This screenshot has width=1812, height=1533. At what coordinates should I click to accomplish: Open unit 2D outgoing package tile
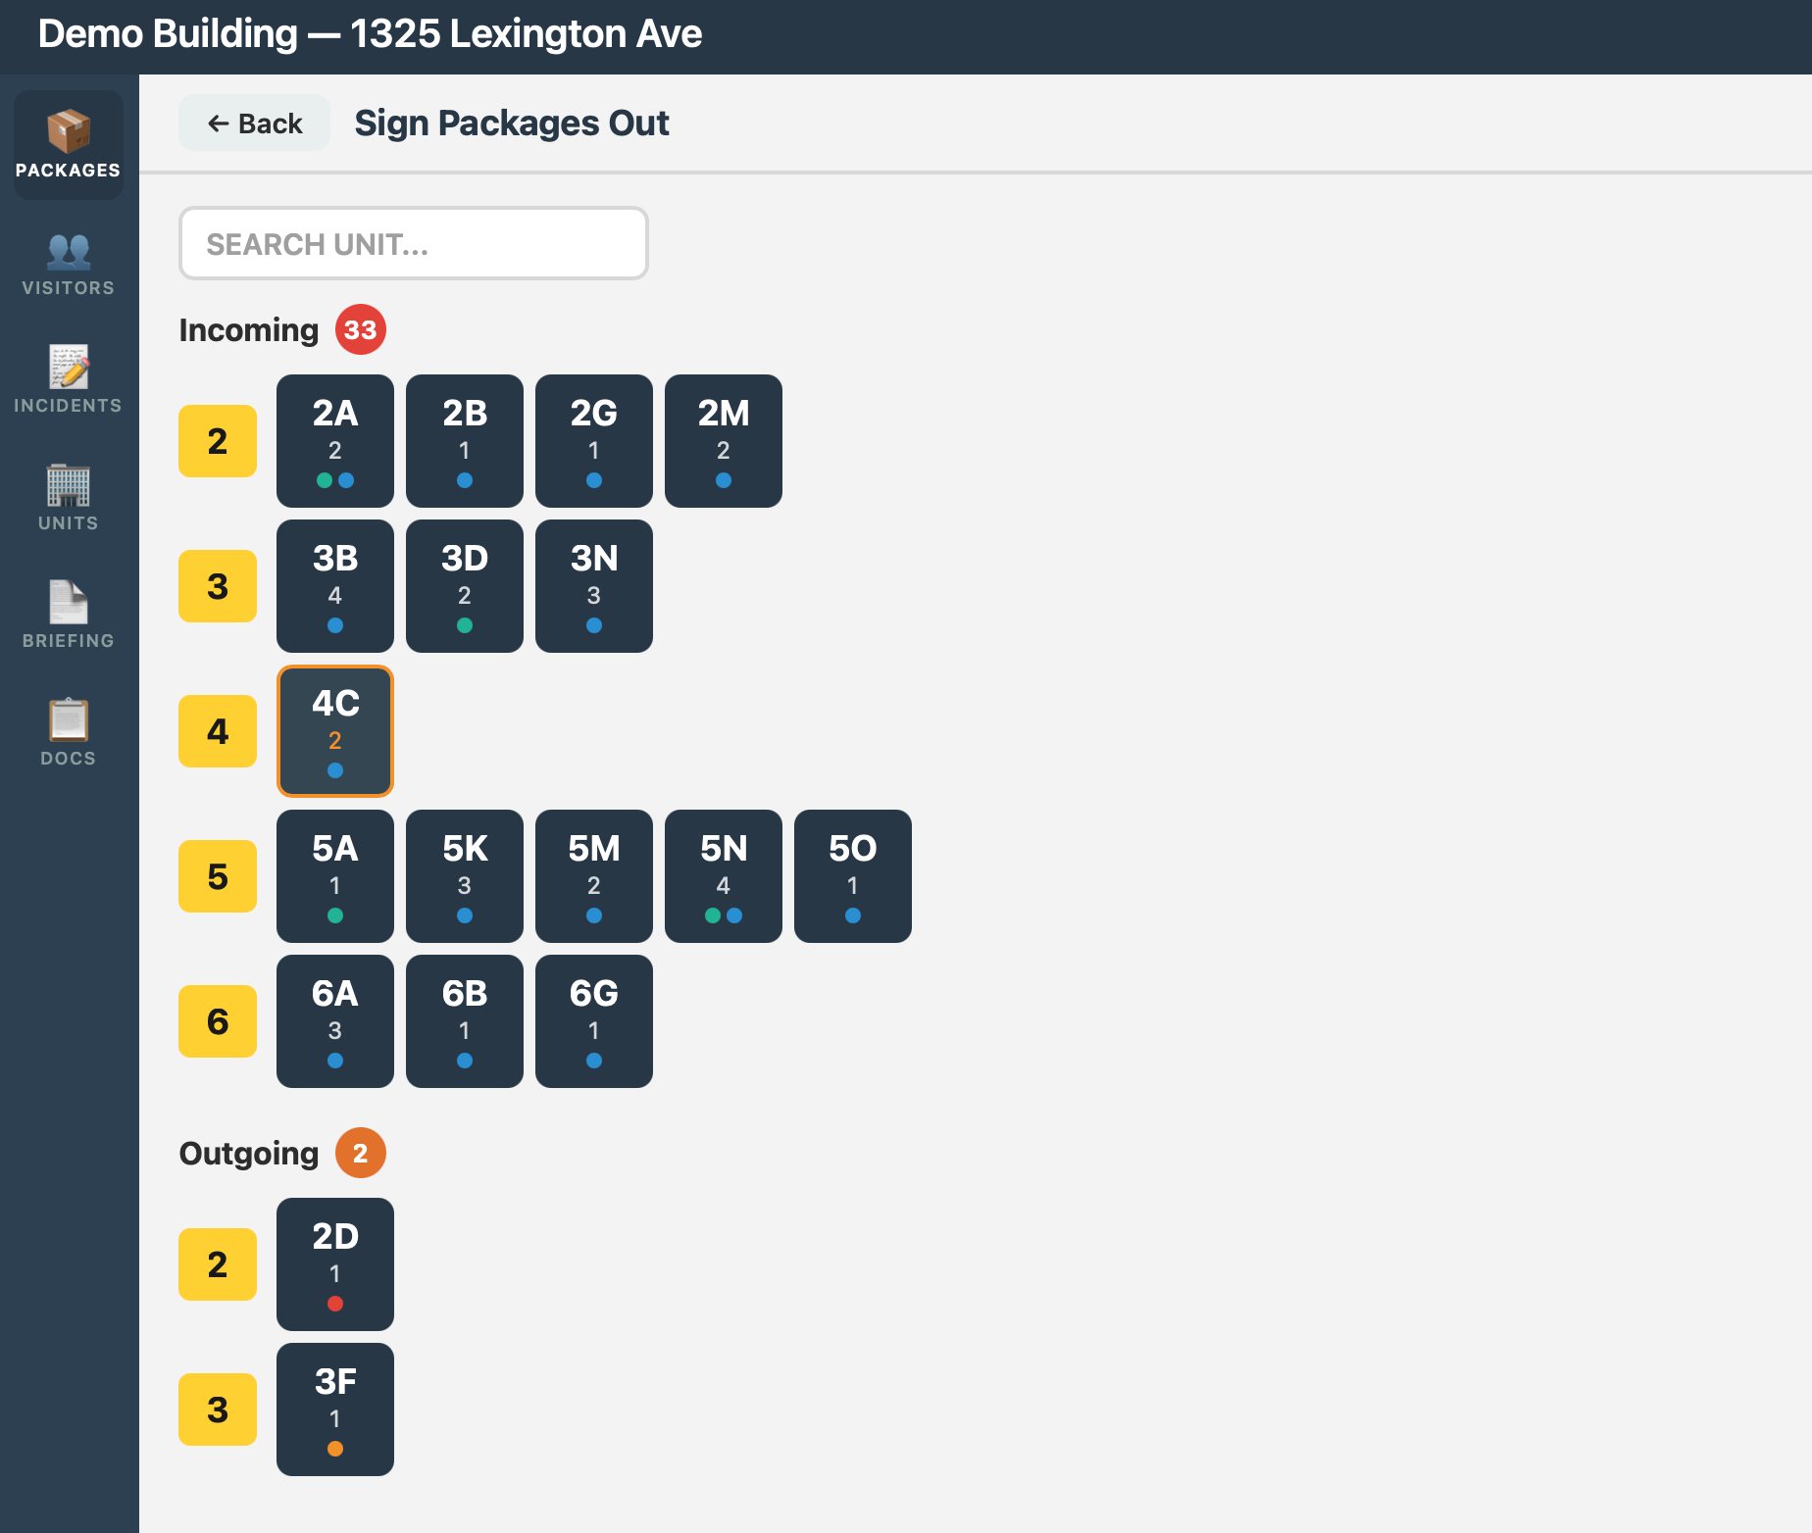334,1264
